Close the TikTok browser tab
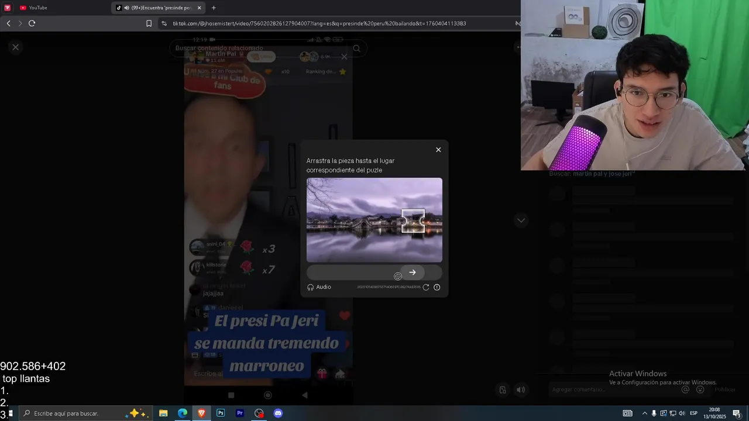 coord(200,8)
